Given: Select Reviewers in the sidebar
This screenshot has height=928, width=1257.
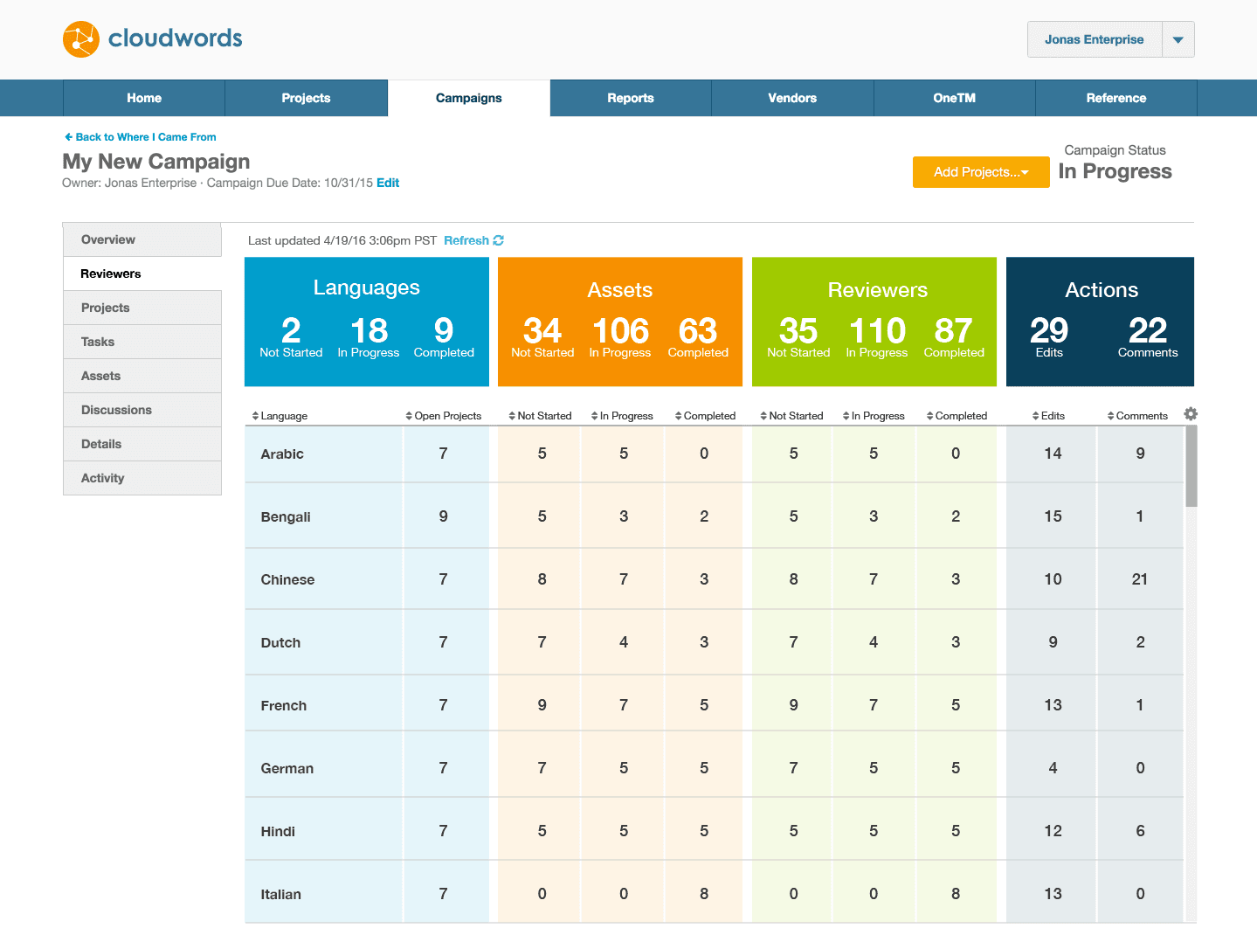Looking at the screenshot, I should (x=142, y=274).
